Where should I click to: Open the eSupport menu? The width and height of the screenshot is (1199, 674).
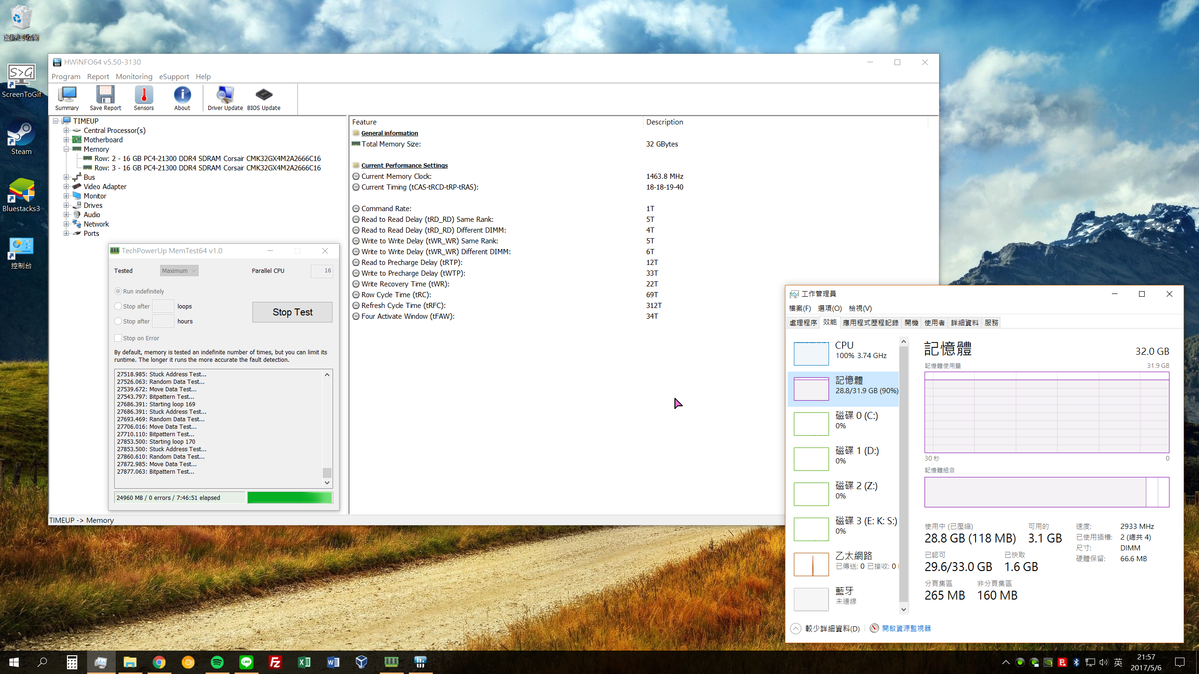[174, 76]
